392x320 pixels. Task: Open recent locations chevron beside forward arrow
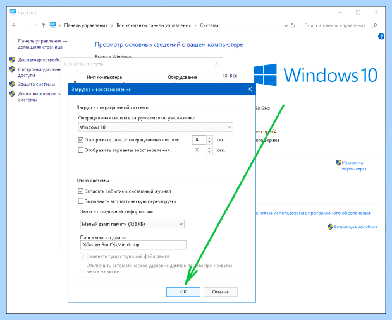(35, 25)
